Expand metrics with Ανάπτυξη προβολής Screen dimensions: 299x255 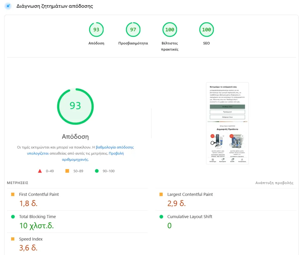click(x=274, y=183)
